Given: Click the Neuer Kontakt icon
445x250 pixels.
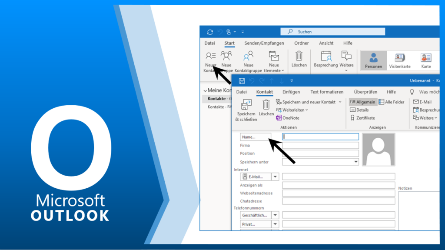Looking at the screenshot, I should coord(211,56).
